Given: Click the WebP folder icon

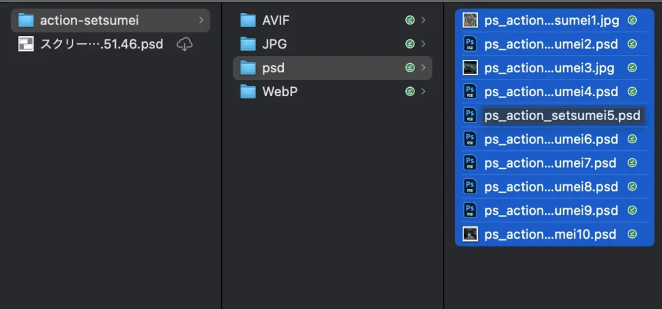Looking at the screenshot, I should coord(248,92).
